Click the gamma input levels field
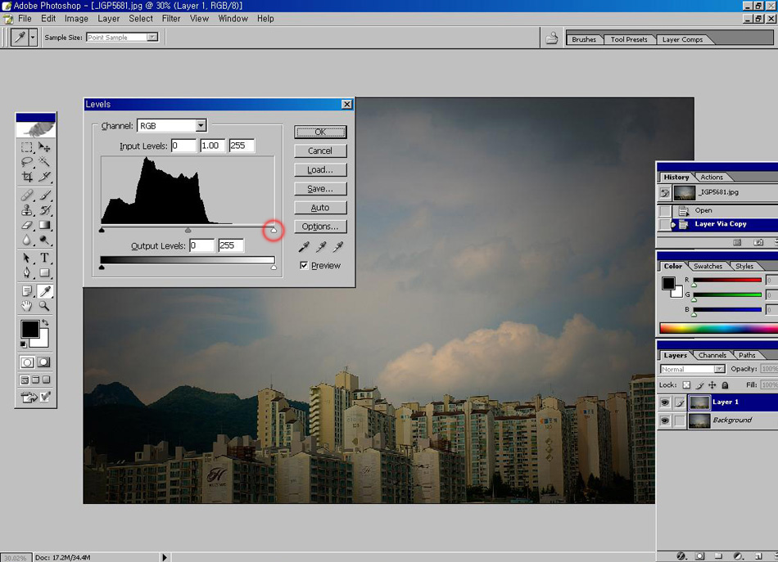Screen dimensions: 778x562 212,146
